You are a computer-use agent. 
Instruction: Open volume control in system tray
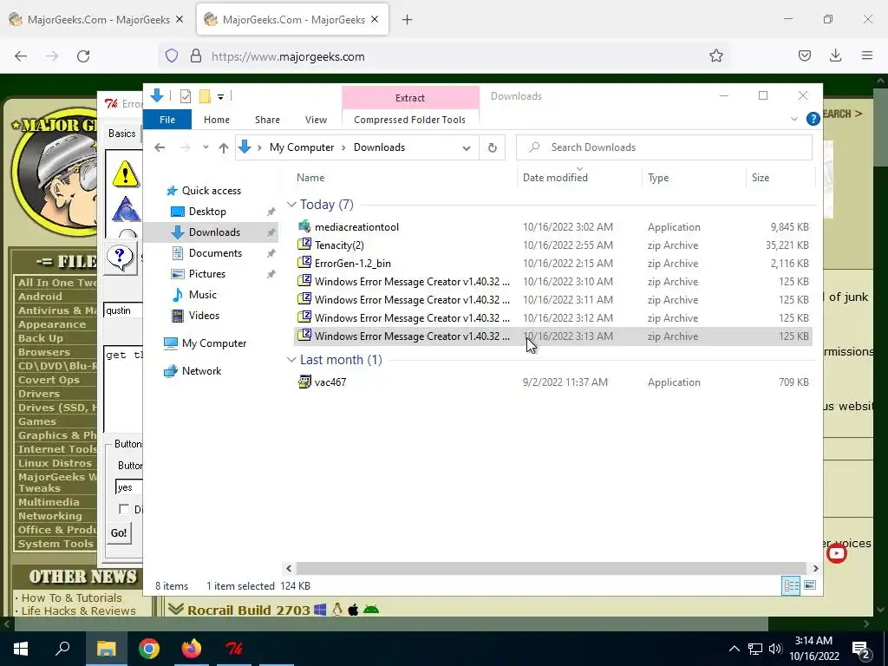coord(775,649)
